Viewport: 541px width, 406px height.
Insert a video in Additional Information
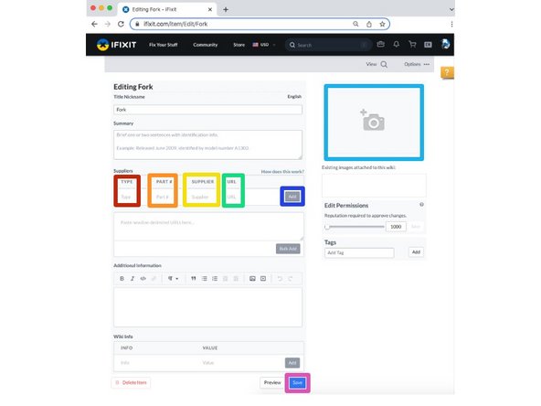pos(263,278)
